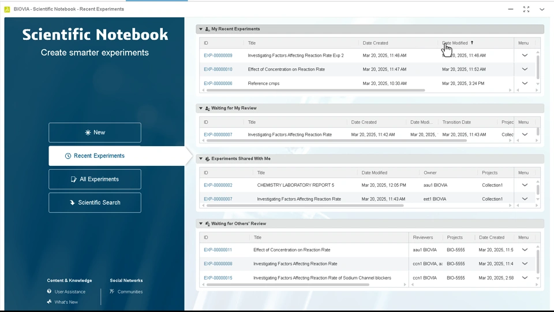
Task: Open EXP-00000007 in Waiting for My Review
Action: pyautogui.click(x=218, y=135)
